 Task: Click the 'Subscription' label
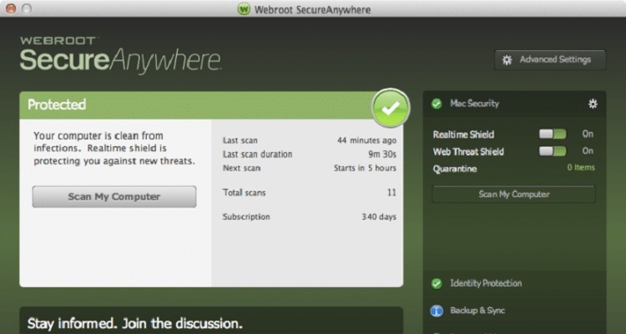tap(246, 217)
